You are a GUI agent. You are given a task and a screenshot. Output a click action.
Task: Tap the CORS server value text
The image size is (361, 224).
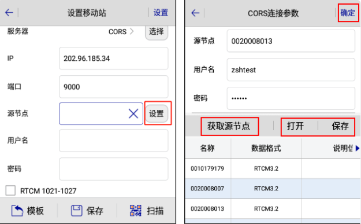coord(117,31)
